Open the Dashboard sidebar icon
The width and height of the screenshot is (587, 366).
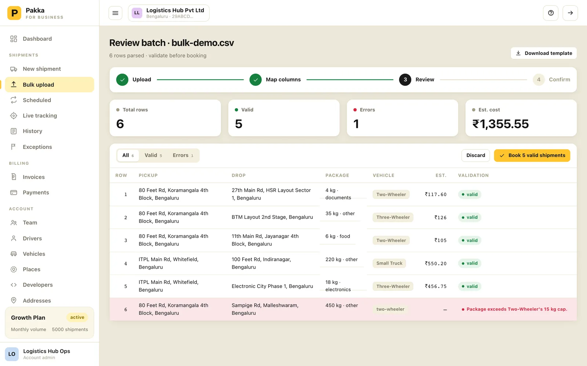14,39
